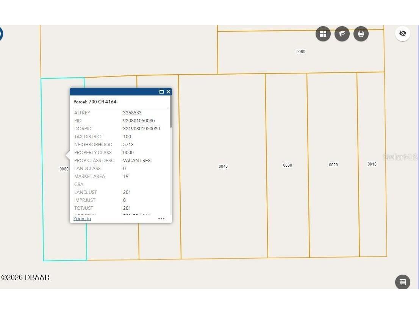Image resolution: width=419 pixels, height=314 pixels.
Task: Select parcel labeled 0040
Action: coord(223,166)
